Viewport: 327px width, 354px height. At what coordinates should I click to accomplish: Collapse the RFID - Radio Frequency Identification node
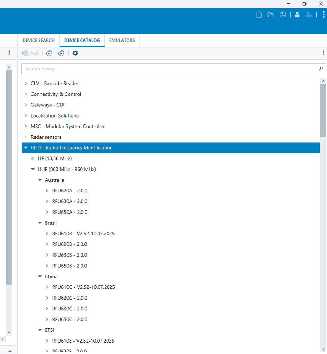tap(26, 148)
